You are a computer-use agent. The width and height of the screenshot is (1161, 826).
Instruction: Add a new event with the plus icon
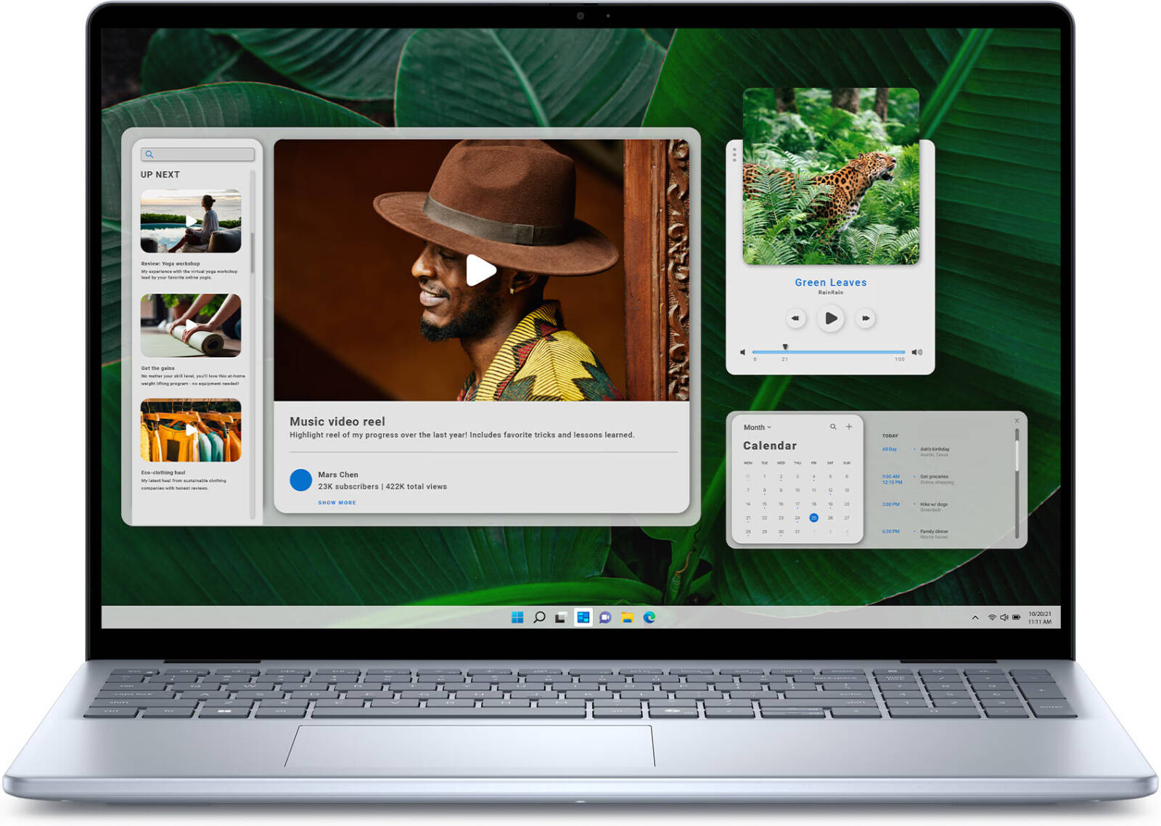pyautogui.click(x=849, y=427)
